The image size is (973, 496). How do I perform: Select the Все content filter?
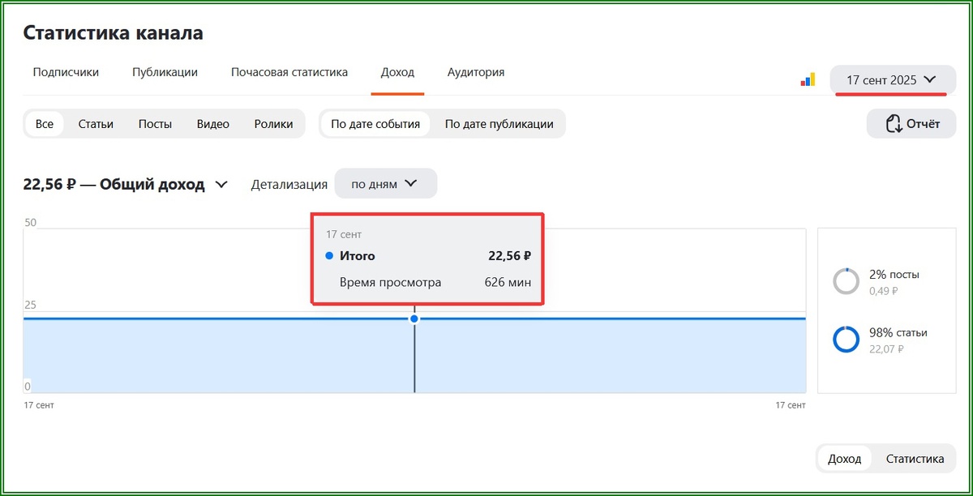pyautogui.click(x=45, y=124)
